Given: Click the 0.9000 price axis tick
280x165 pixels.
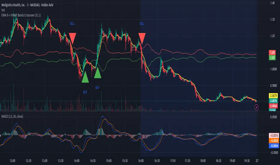Looking at the screenshot, I should tap(273, 85).
